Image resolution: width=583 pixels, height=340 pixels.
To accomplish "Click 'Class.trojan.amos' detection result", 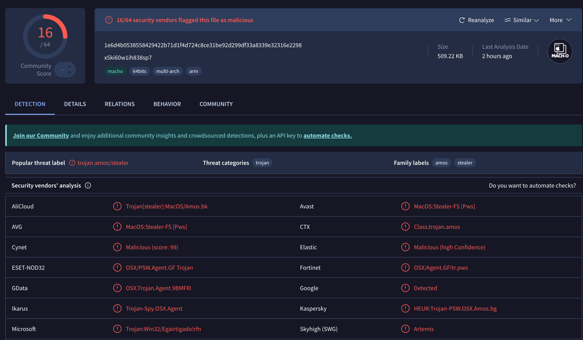I will [437, 227].
